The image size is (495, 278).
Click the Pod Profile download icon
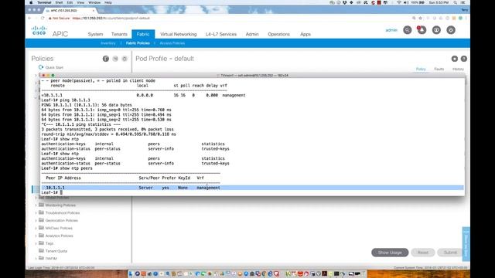454,59
